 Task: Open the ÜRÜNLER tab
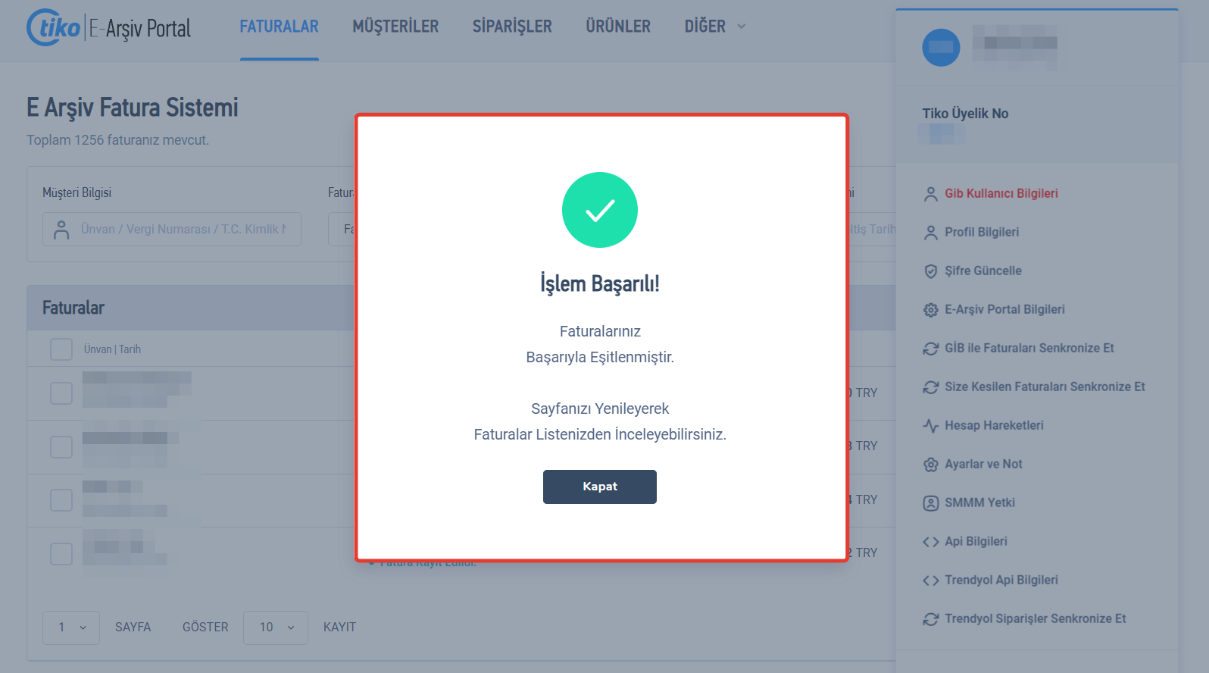[x=618, y=27]
